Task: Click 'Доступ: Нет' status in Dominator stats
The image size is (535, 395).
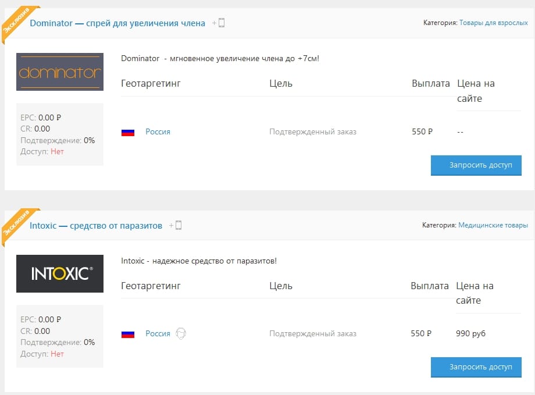Action: (42, 152)
